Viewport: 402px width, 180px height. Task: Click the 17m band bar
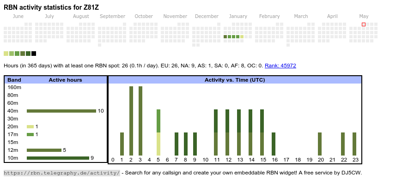[x=30, y=134]
